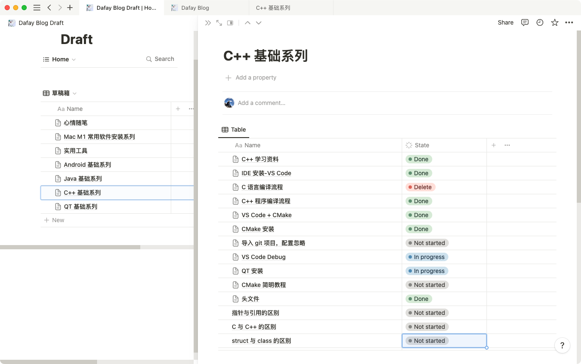Select the C++ 基础系列 row in 草稿箱
Viewport: 581px width, 364px height.
117,193
